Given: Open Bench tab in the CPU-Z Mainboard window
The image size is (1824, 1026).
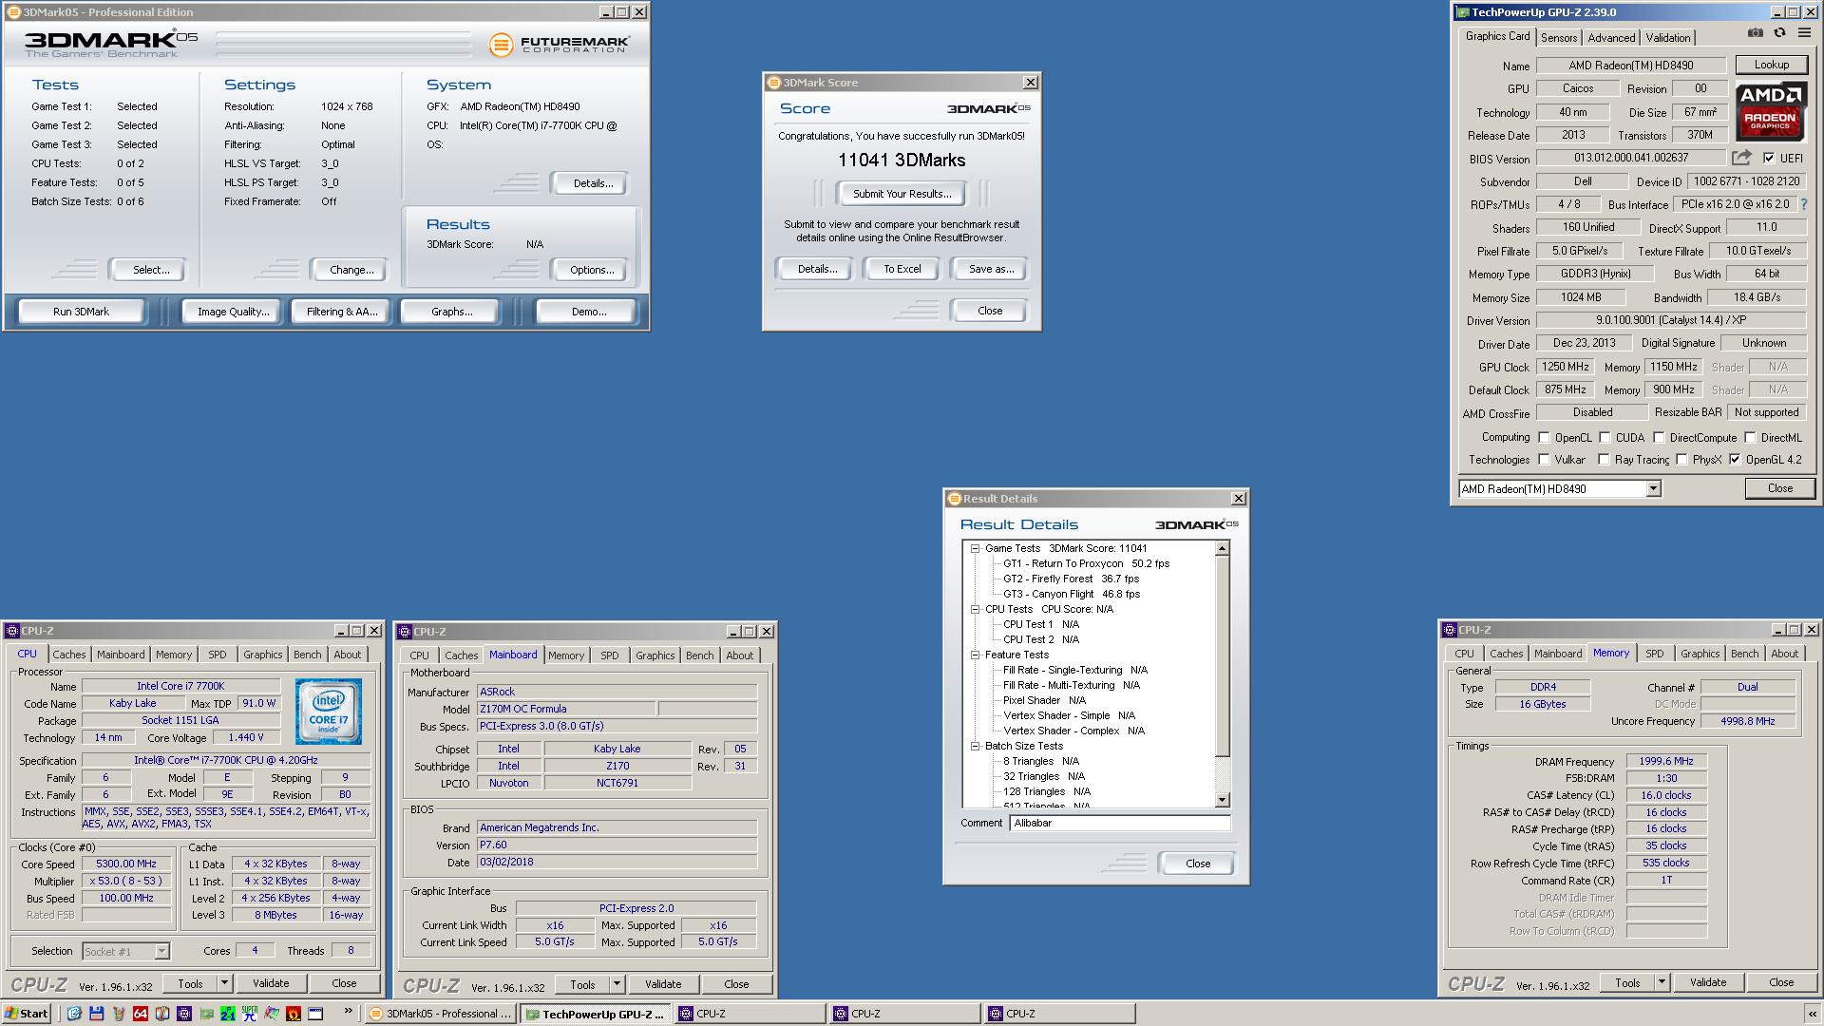Looking at the screenshot, I should click(699, 655).
